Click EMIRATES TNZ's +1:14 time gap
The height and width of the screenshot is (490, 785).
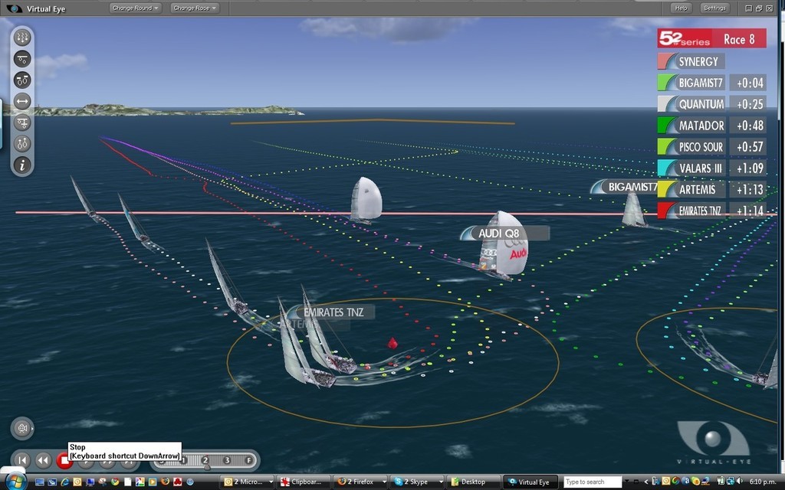pos(748,211)
